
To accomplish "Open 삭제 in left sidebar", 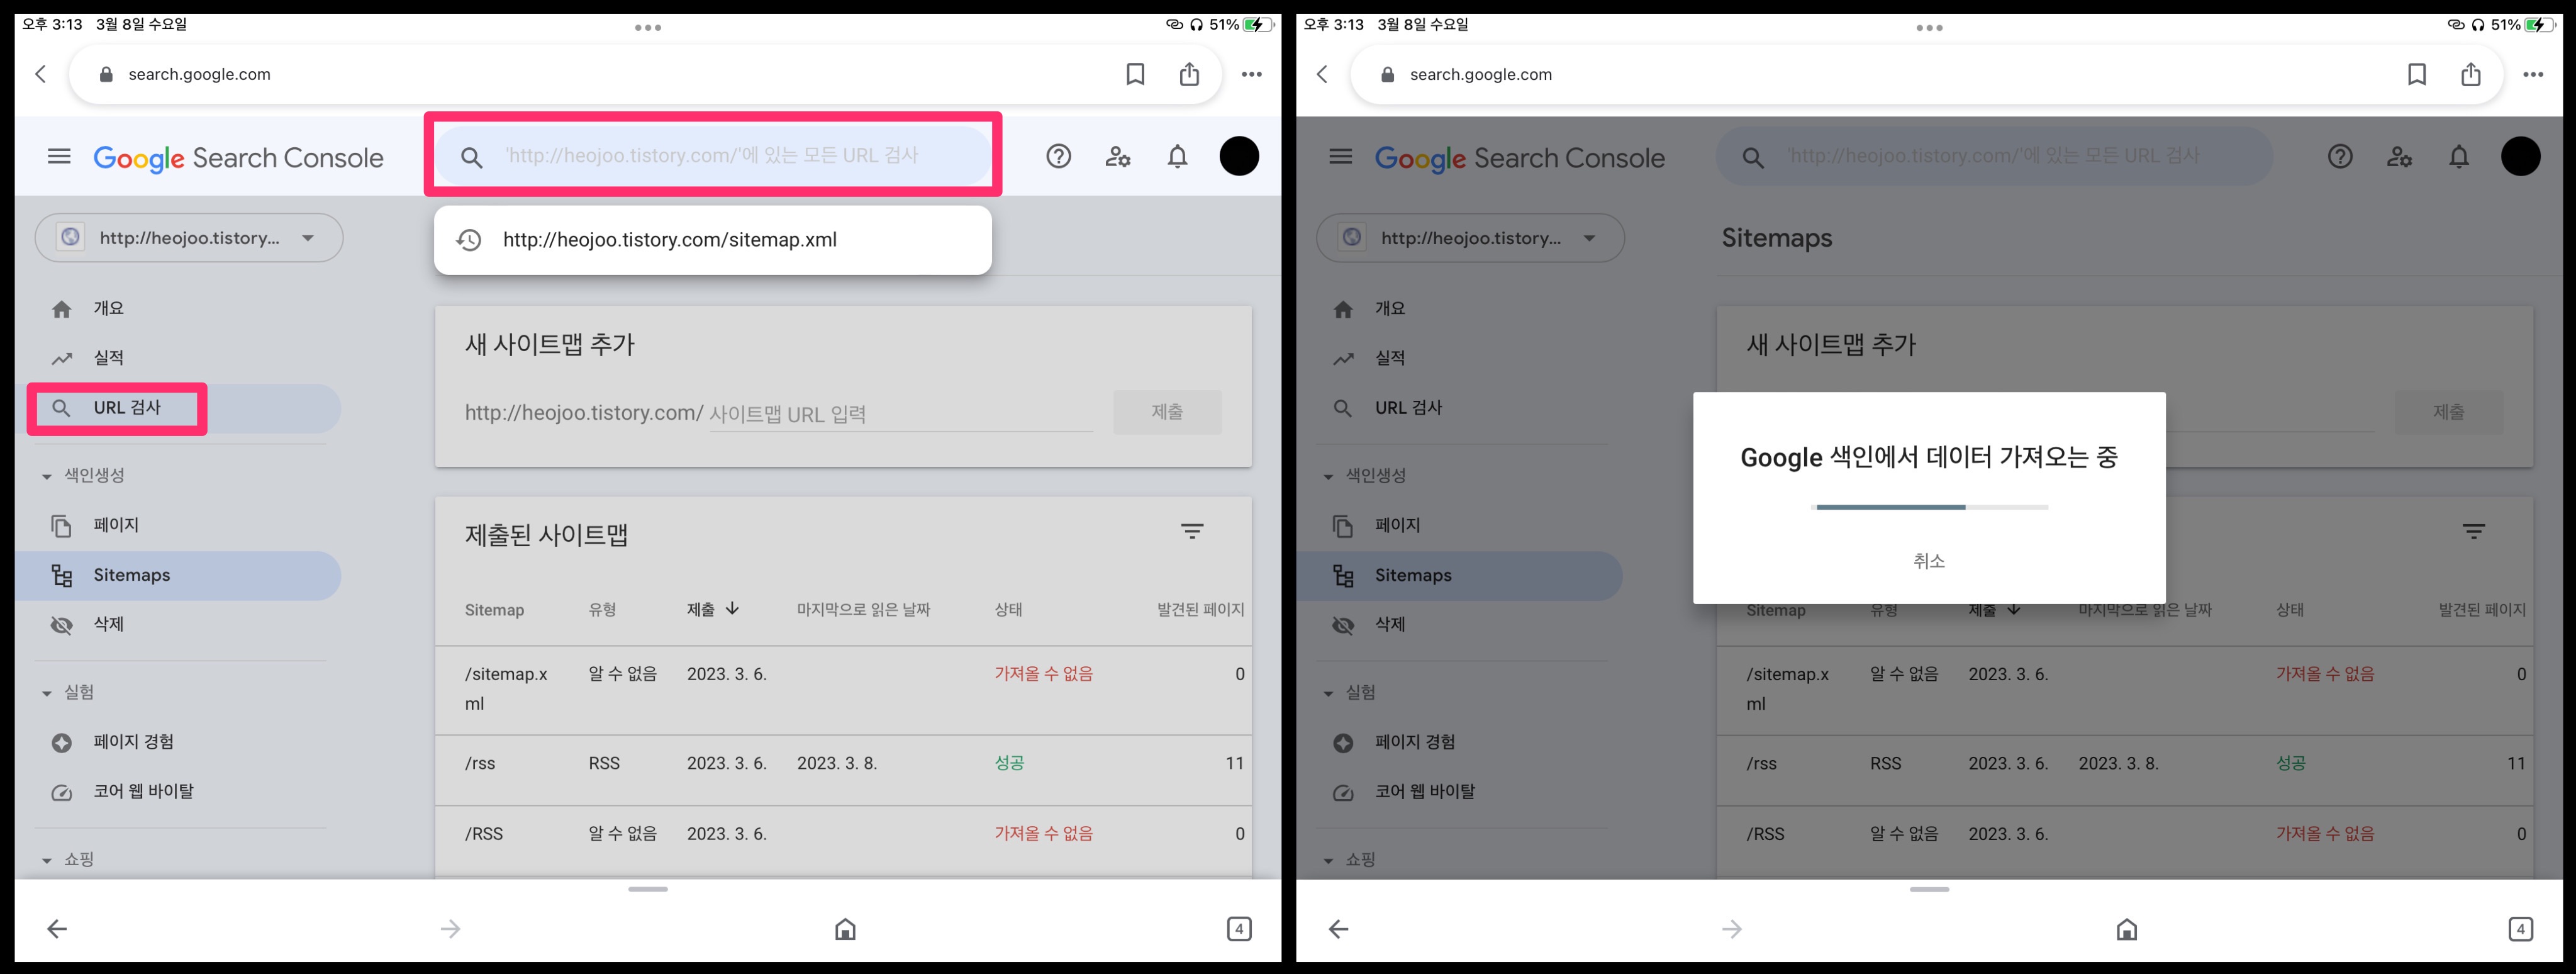I will tap(108, 624).
